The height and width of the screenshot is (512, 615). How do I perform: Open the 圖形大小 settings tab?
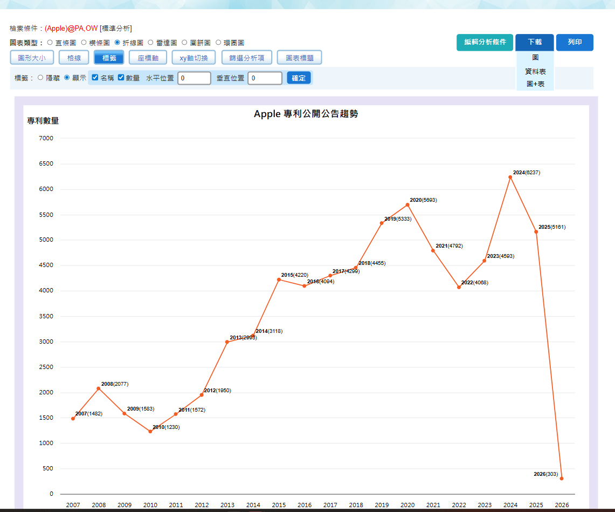coord(32,58)
